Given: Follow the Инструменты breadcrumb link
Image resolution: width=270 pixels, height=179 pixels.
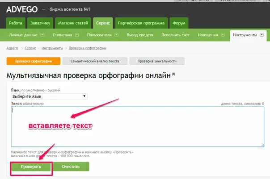Looking at the screenshot, I should pos(52,48).
